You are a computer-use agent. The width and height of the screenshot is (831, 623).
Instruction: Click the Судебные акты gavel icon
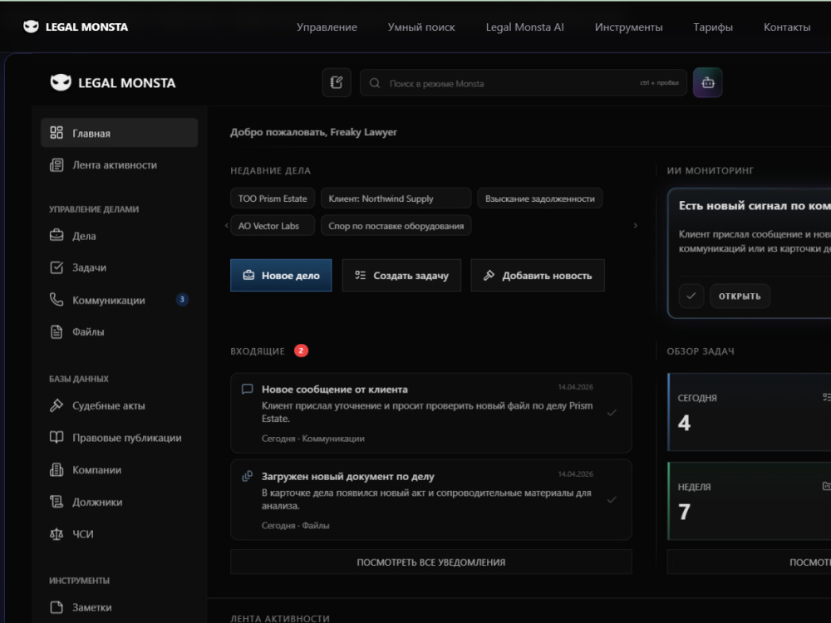pyautogui.click(x=57, y=405)
